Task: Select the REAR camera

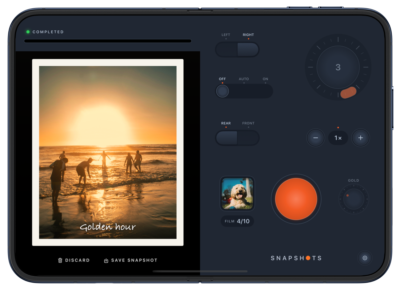Action: coord(226,138)
